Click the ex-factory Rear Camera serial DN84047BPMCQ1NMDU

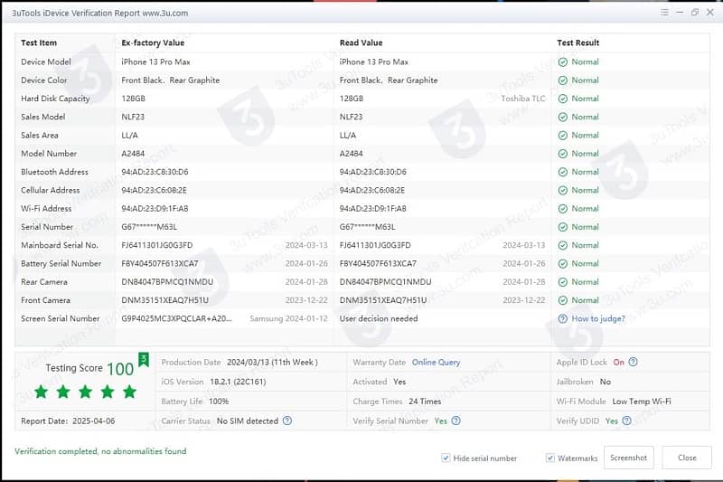point(167,282)
